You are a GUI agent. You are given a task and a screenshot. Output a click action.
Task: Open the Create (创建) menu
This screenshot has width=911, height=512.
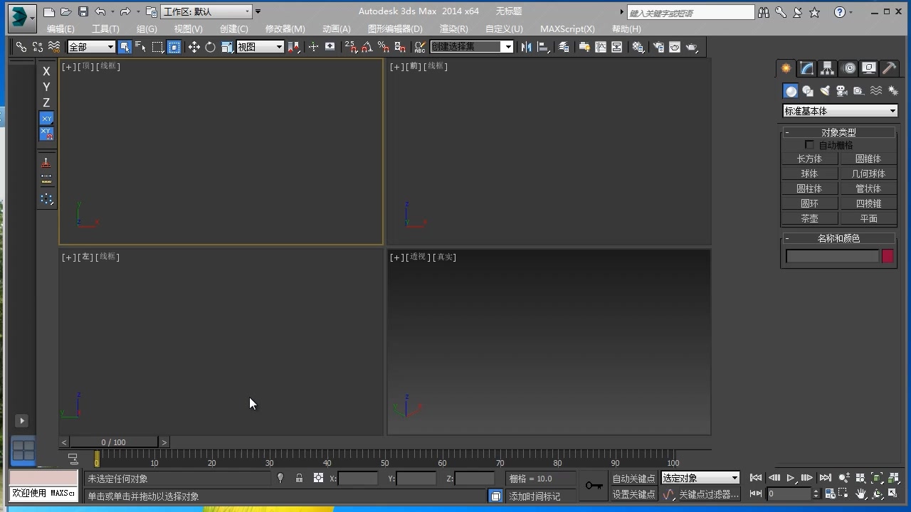(234, 29)
